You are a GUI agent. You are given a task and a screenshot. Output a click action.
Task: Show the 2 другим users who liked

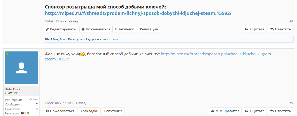92,40
